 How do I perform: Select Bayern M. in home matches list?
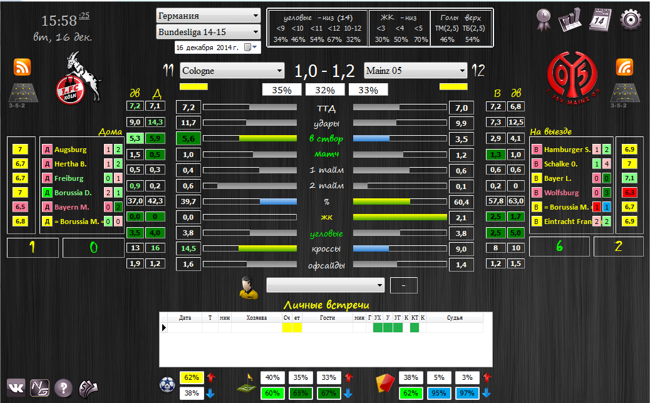click(72, 207)
